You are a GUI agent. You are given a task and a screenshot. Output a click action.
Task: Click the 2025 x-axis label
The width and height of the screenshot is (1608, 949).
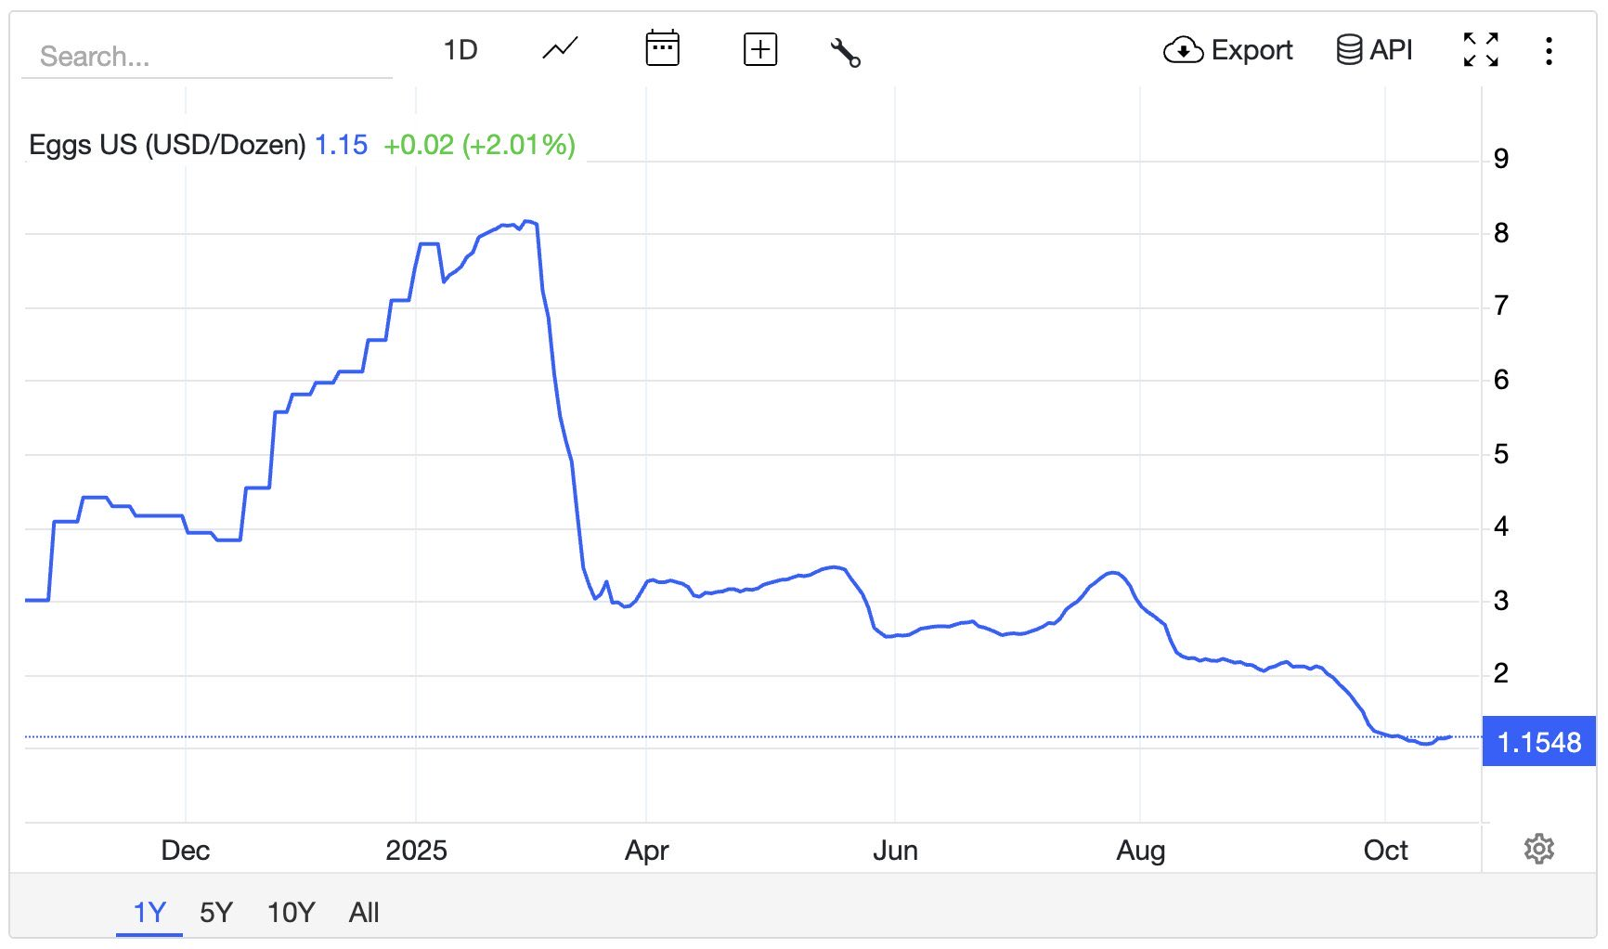[x=416, y=851]
